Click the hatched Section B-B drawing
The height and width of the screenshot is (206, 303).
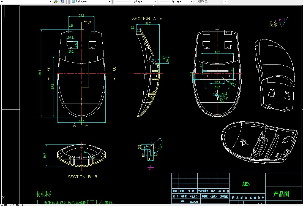point(81,156)
